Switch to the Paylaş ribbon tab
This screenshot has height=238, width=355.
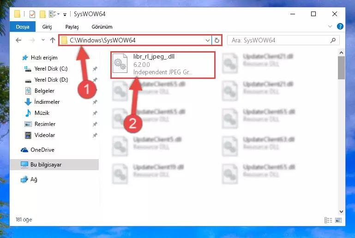pyautogui.click(x=72, y=27)
